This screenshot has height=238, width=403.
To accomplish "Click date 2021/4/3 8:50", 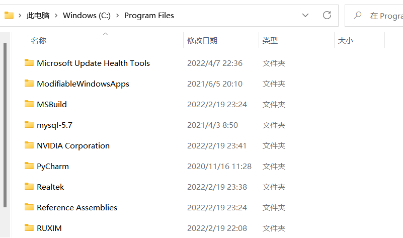I will pyautogui.click(x=212, y=125).
